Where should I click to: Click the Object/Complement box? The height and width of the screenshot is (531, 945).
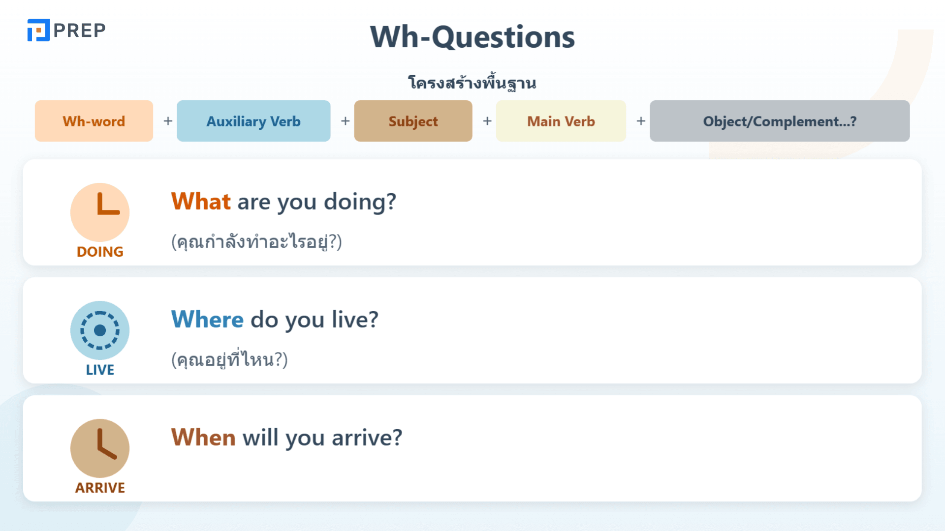pos(780,121)
